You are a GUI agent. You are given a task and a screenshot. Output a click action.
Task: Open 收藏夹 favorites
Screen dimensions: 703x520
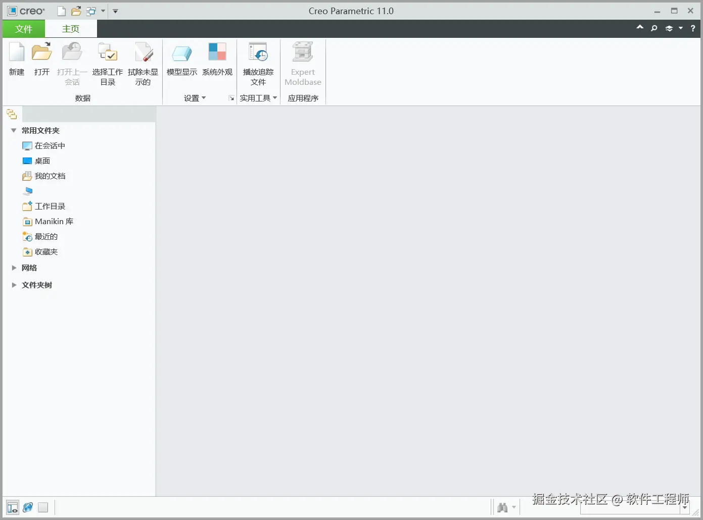pos(40,251)
